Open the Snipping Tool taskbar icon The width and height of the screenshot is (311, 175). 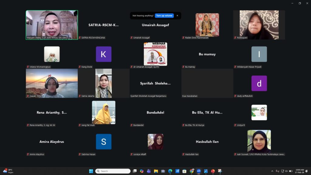(x=220, y=171)
